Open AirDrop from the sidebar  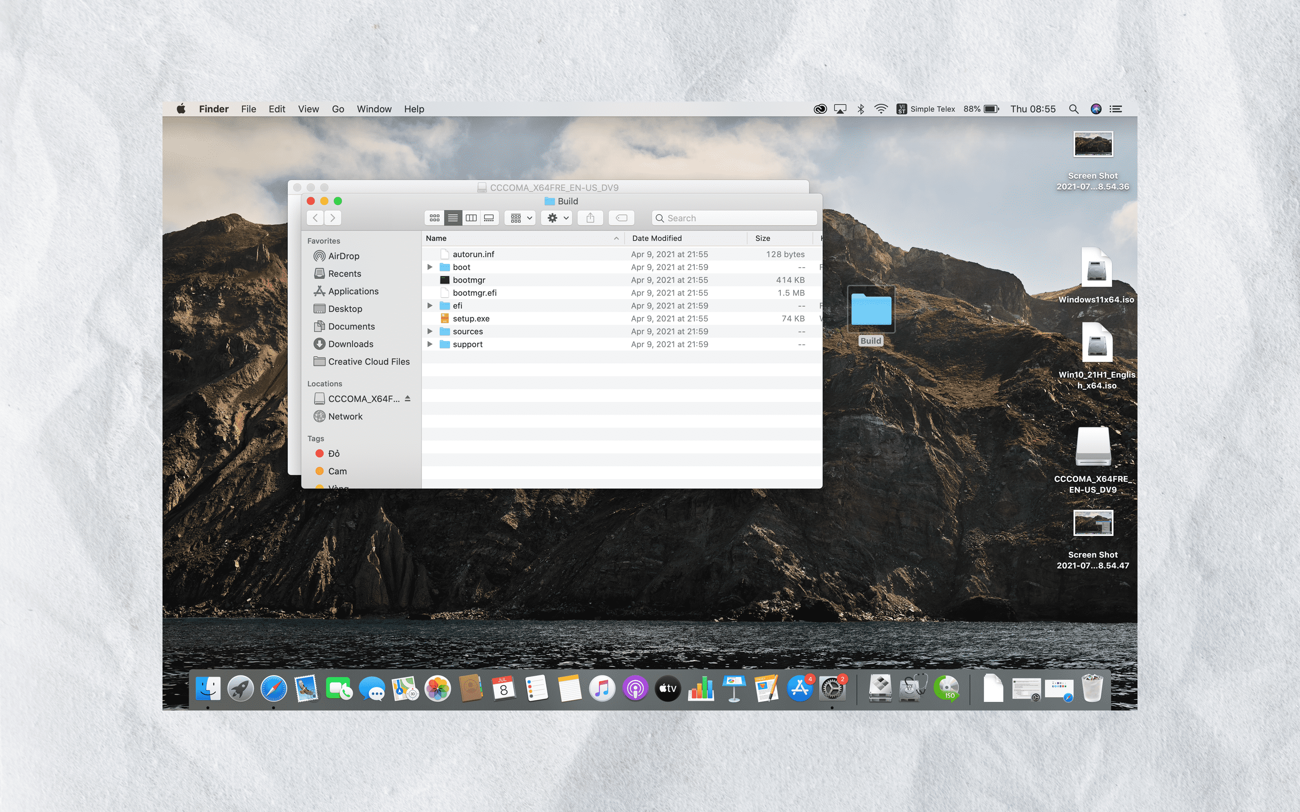[344, 256]
